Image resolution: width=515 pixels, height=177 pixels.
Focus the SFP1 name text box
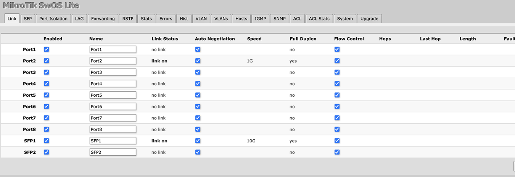(x=113, y=141)
